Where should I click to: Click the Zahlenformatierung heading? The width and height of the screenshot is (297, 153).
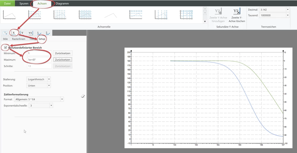[x=16, y=95]
